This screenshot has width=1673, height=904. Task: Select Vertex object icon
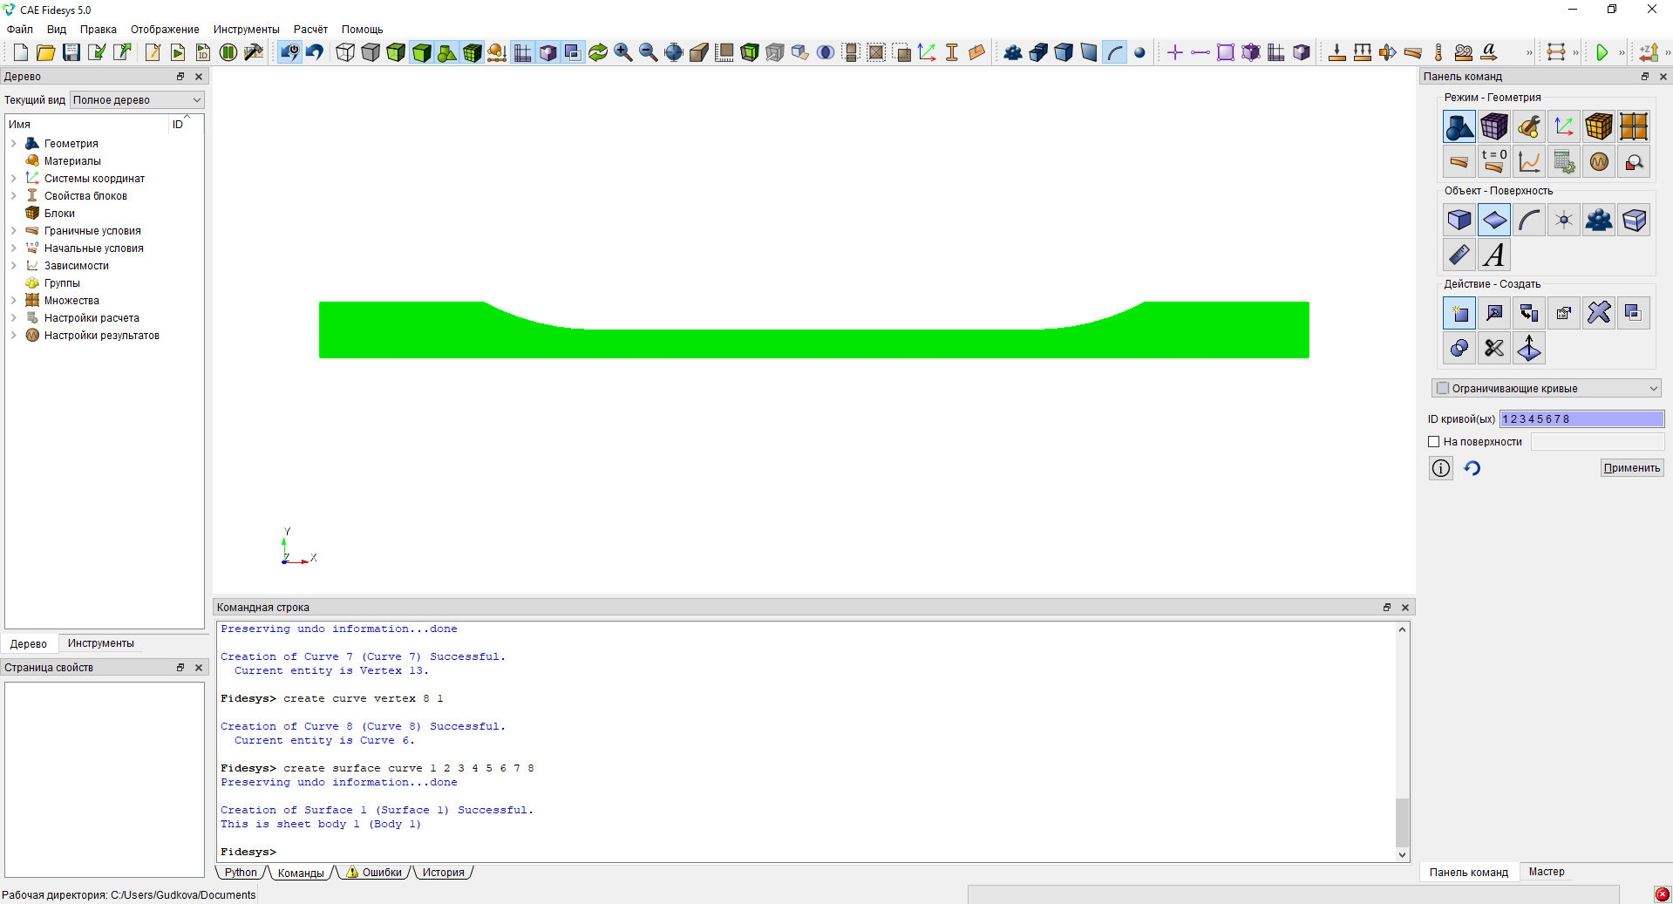[x=1564, y=220]
